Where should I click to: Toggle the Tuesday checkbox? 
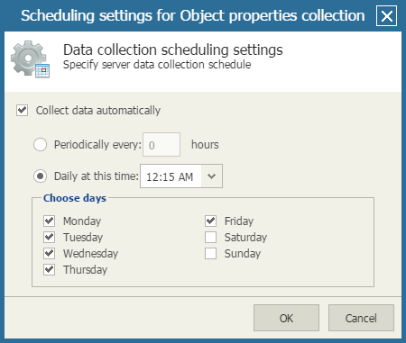(49, 237)
